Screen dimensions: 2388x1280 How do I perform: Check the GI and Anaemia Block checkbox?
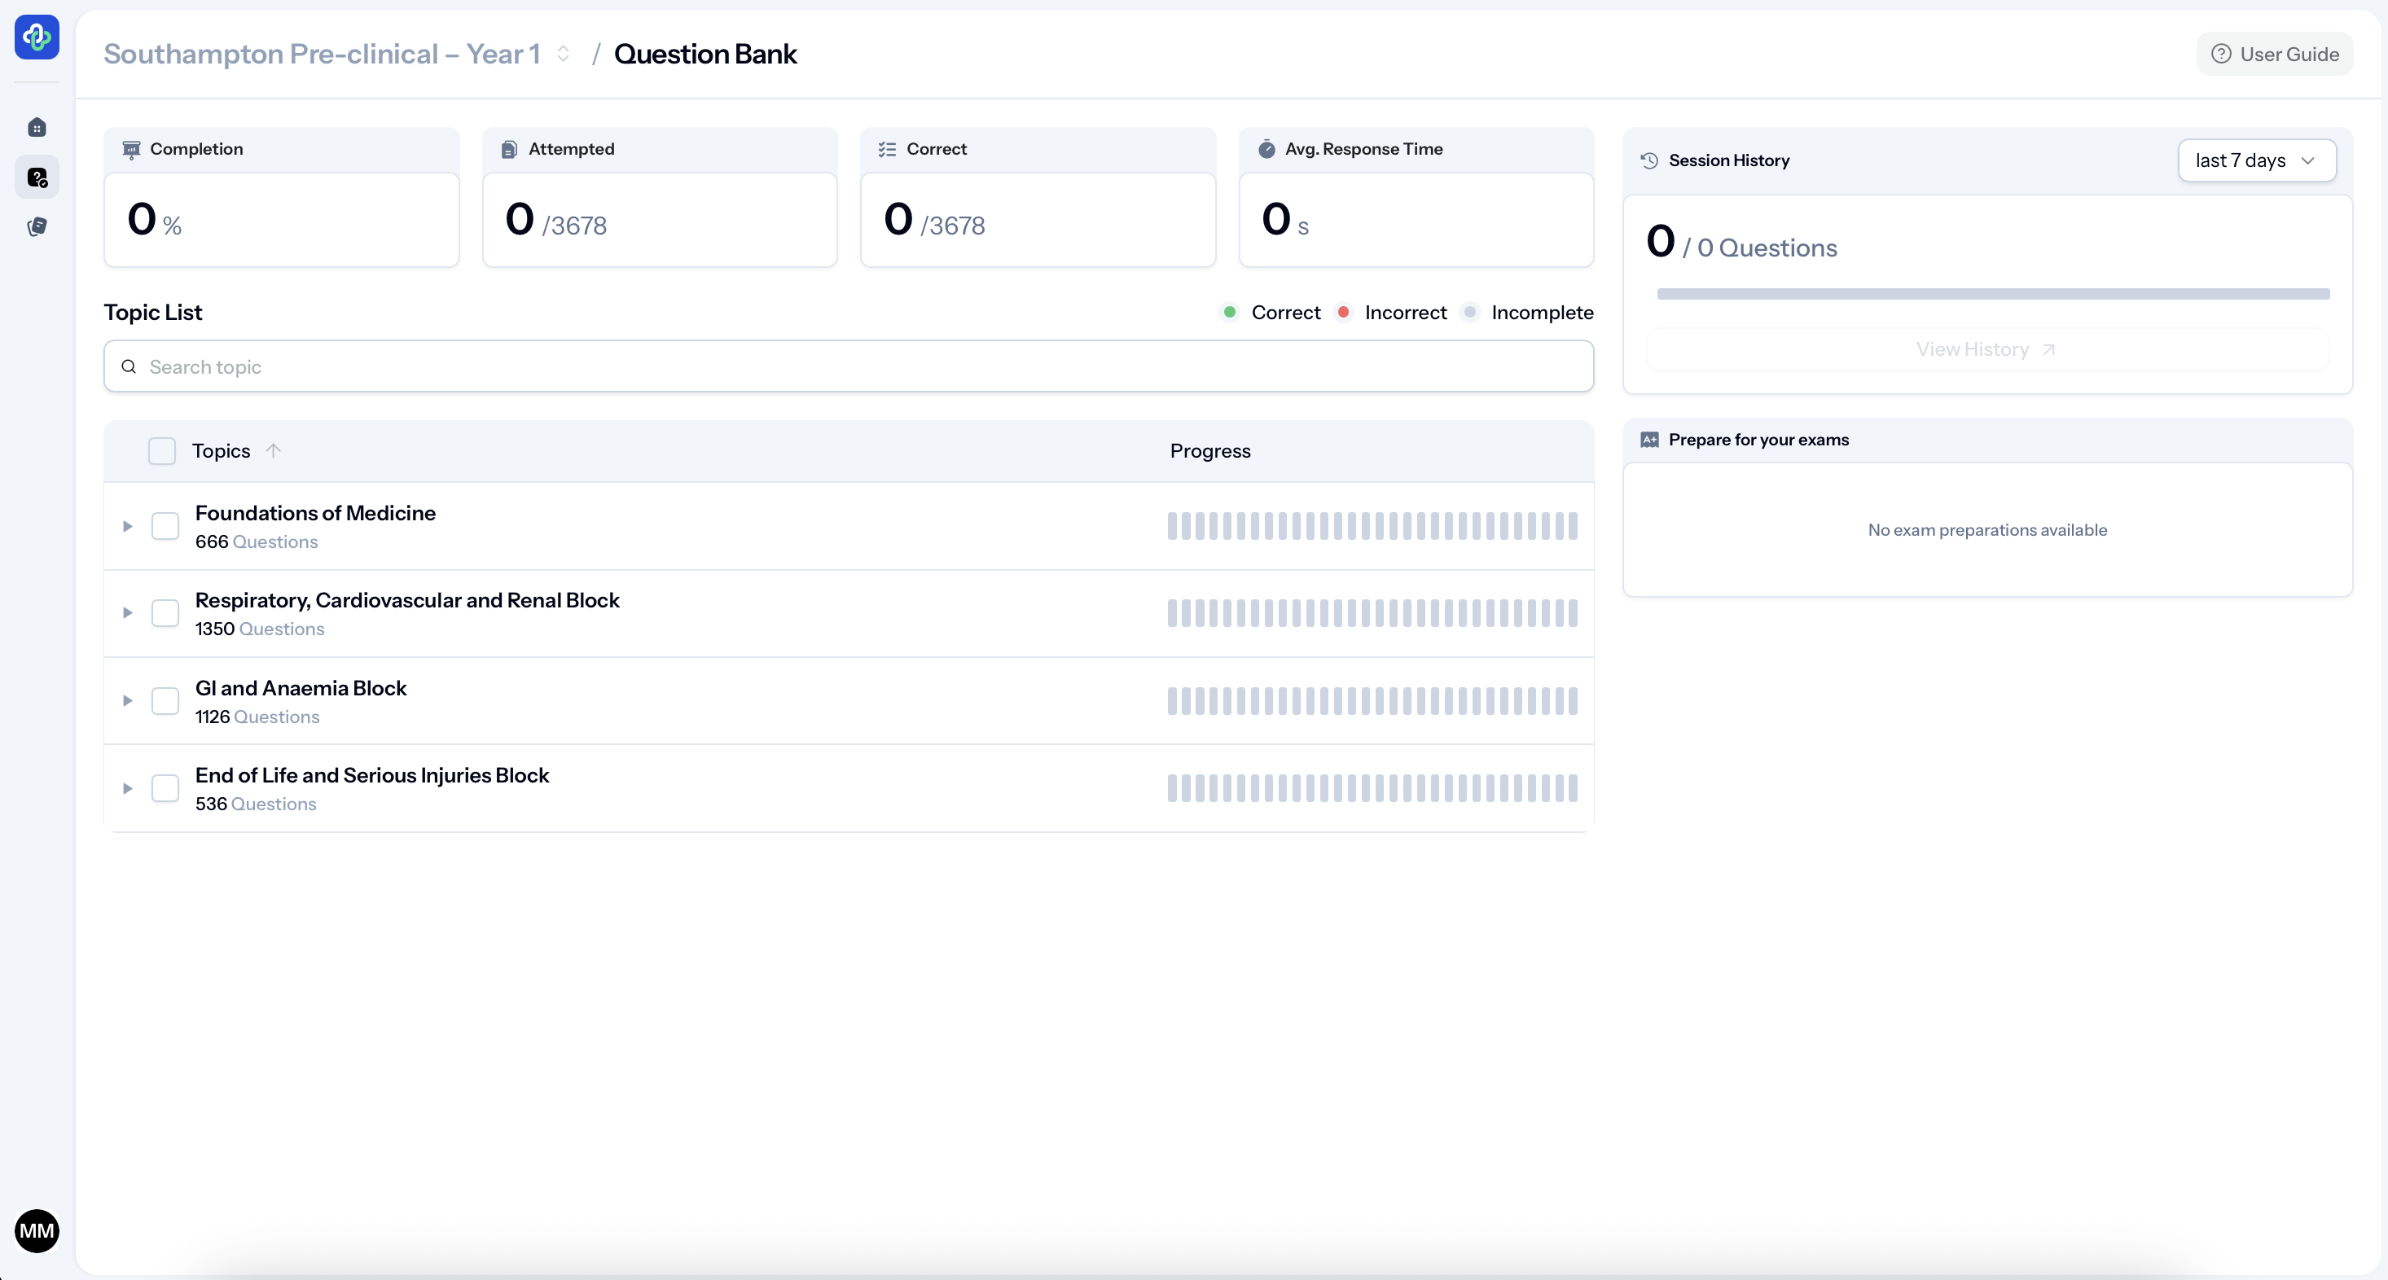[165, 701]
